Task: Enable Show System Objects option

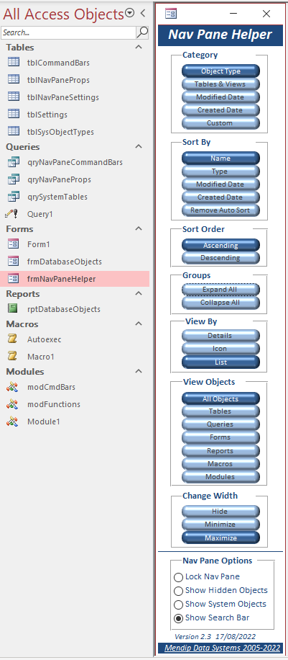Action: (178, 605)
